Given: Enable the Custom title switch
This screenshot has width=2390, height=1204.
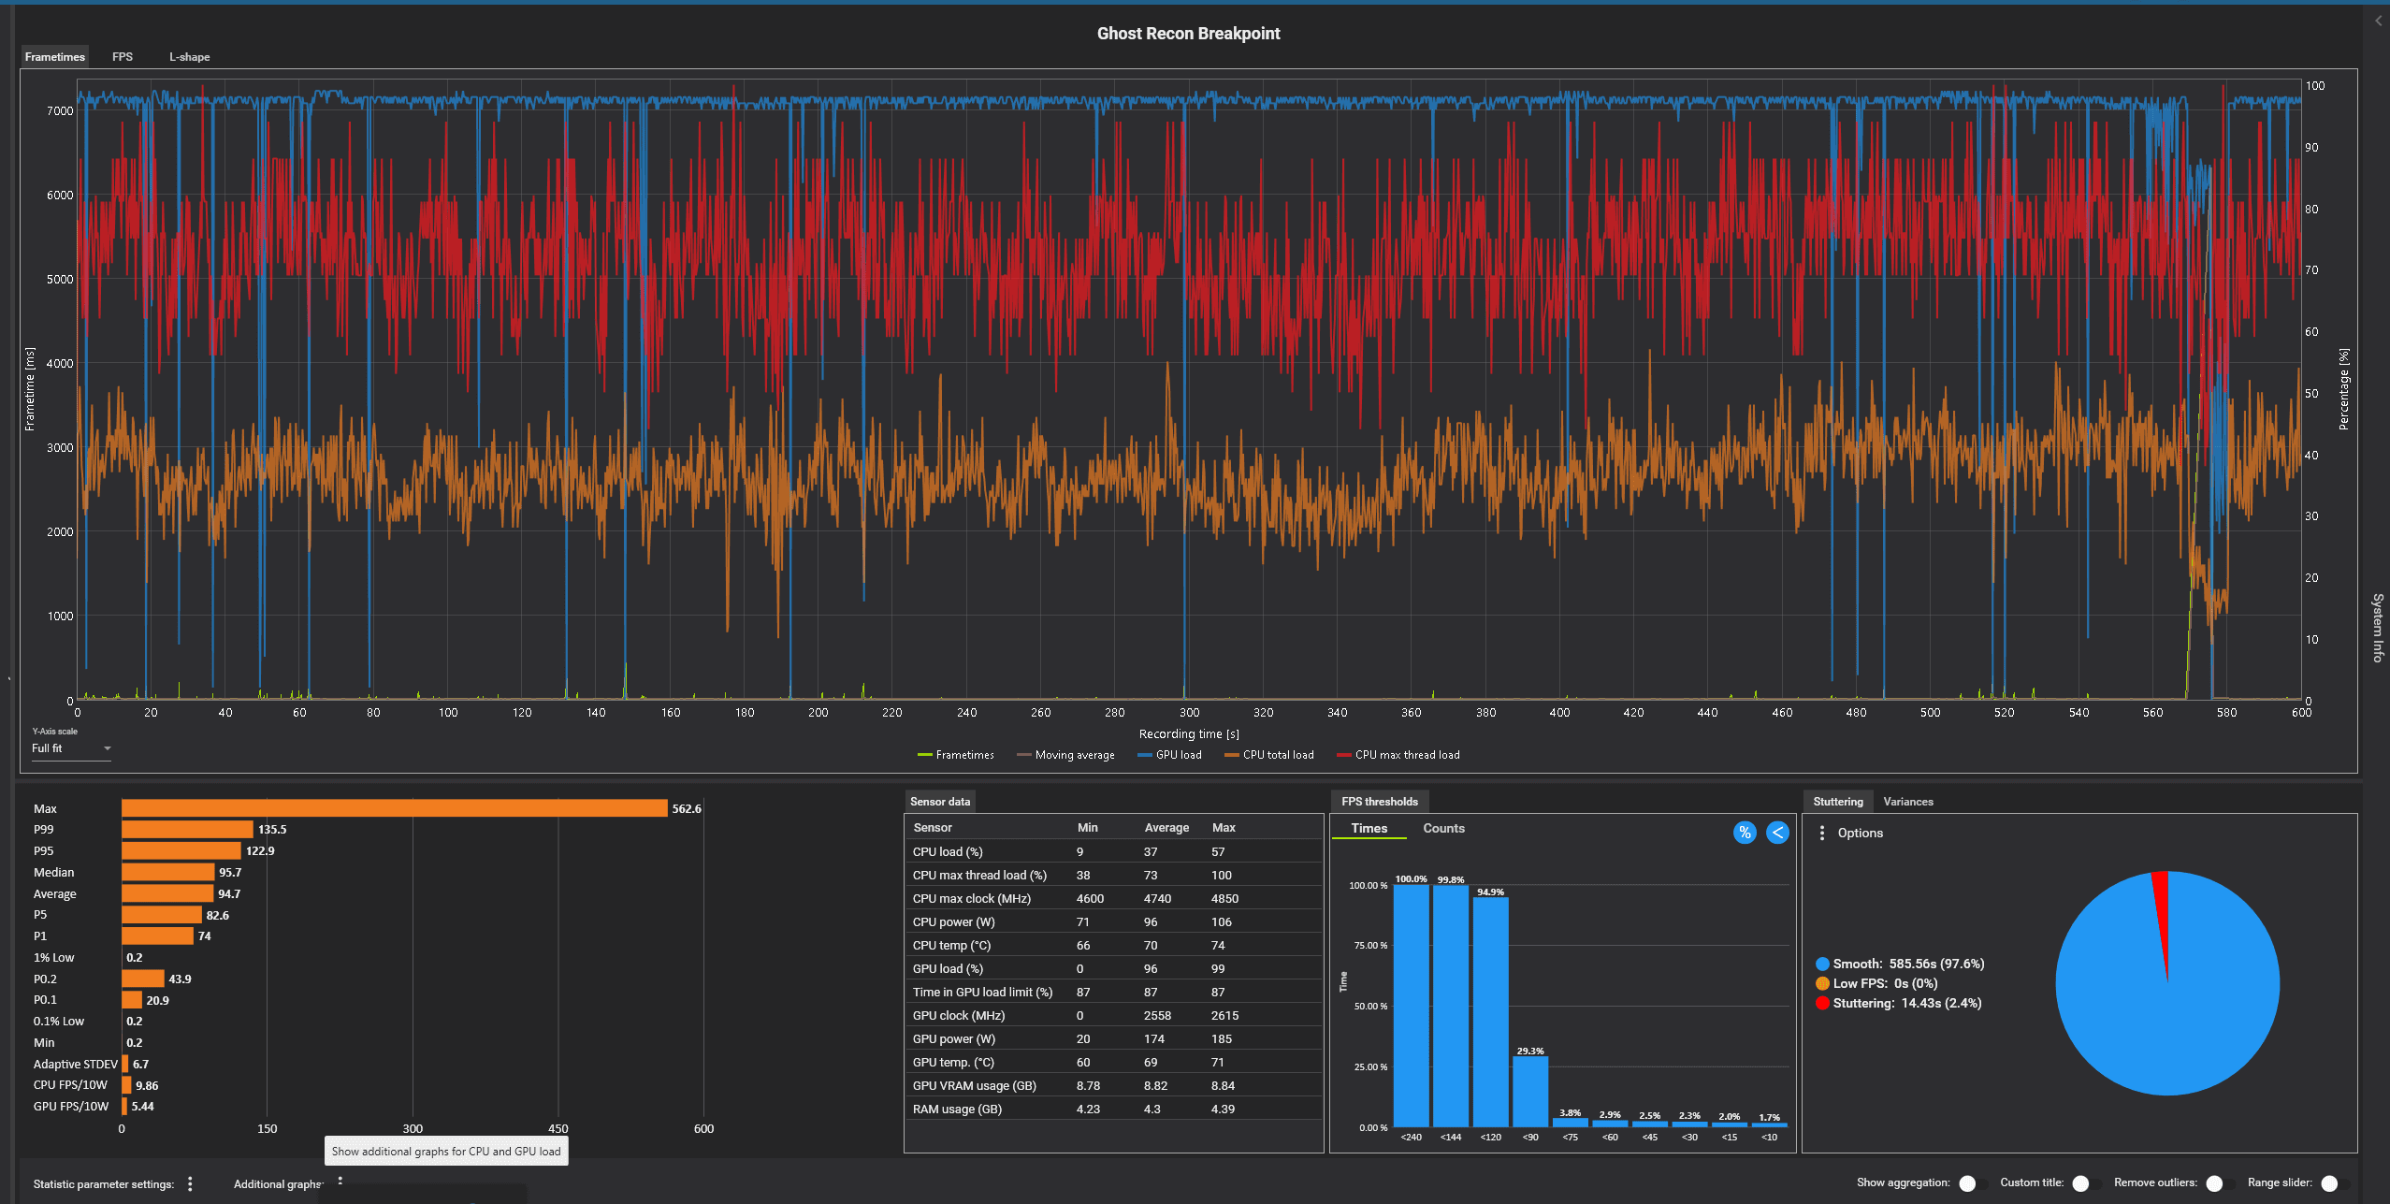Looking at the screenshot, I should tap(2085, 1183).
